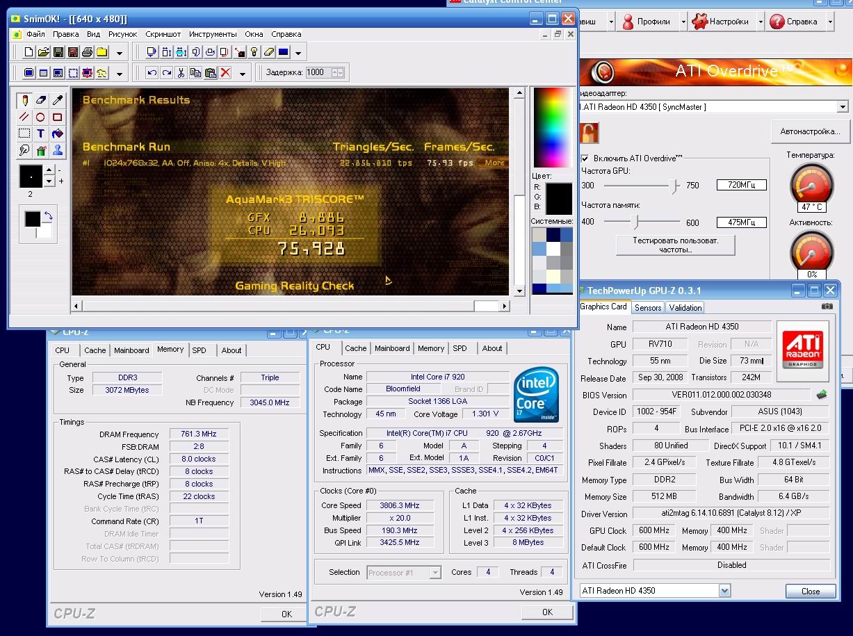Click the Задержка delay input field

(318, 72)
